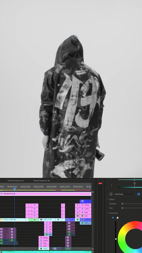Click the fx badge on VLET_2.mov

41,219
